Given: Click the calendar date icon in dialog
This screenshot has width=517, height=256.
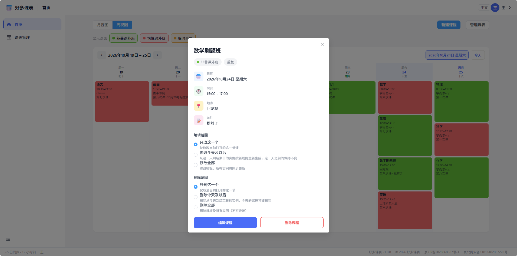Looking at the screenshot, I should 198,76.
